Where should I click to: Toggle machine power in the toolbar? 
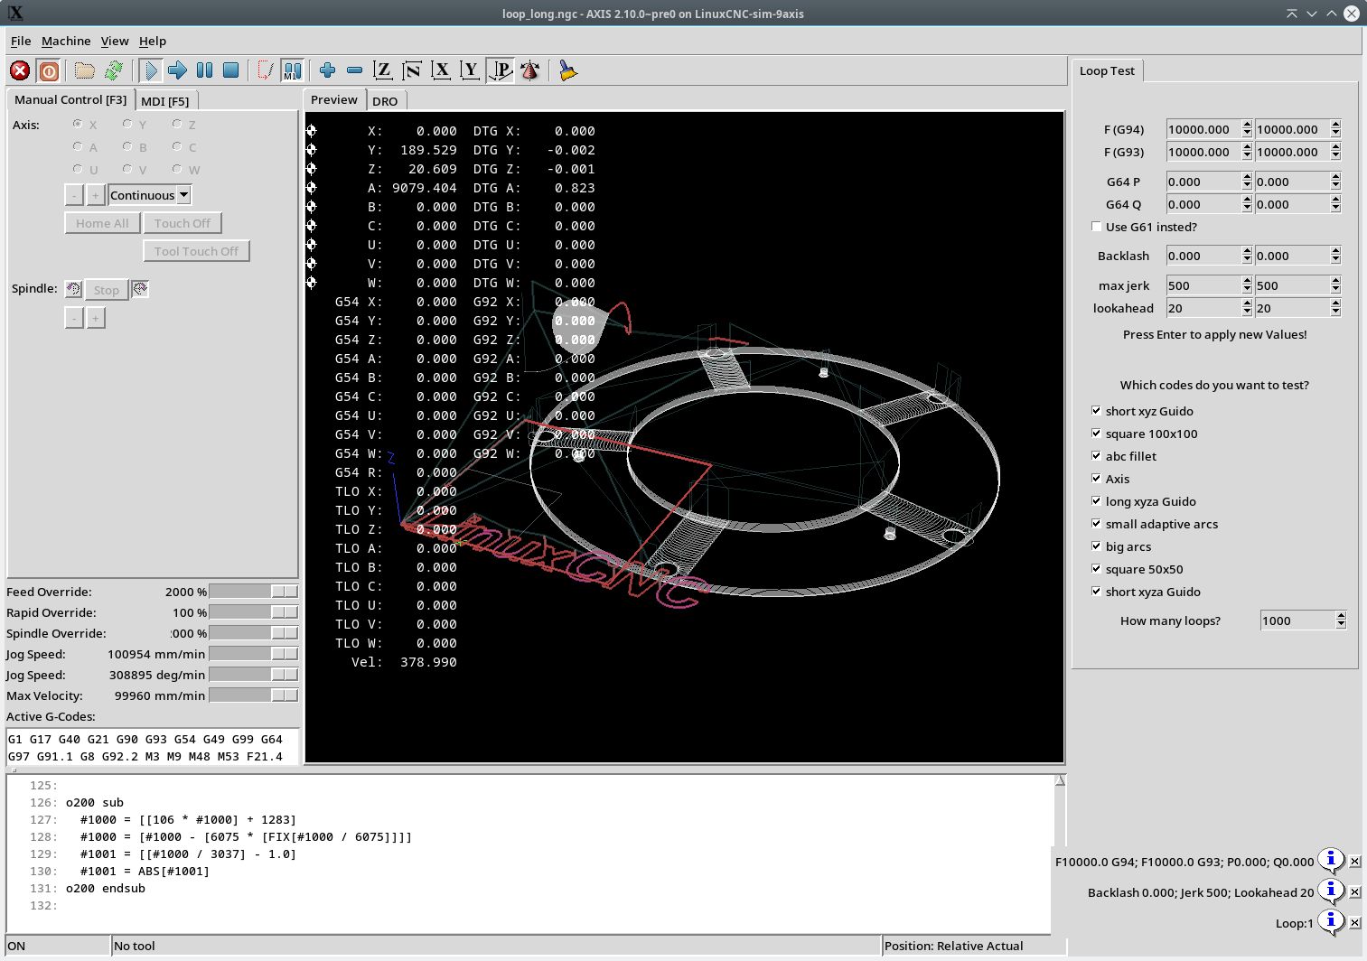click(x=49, y=70)
